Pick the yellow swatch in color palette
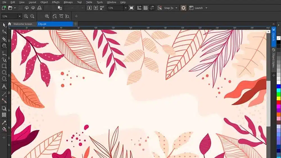This screenshot has height=158, width=281. pyautogui.click(x=278, y=98)
